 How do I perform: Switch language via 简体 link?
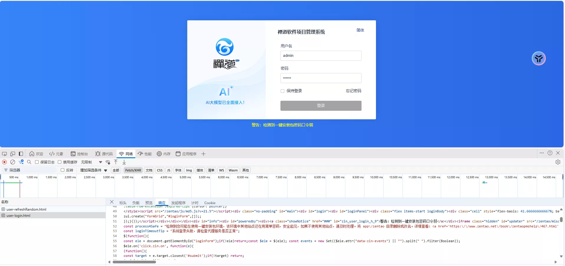point(360,30)
